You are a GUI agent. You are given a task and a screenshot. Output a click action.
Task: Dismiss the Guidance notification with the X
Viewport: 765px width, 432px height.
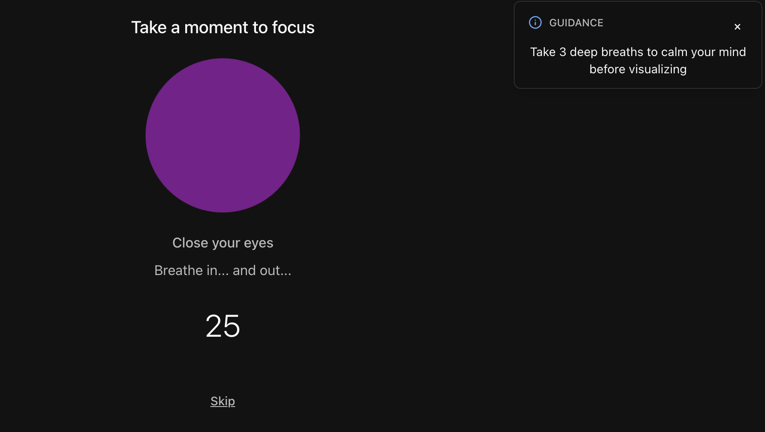pyautogui.click(x=737, y=27)
